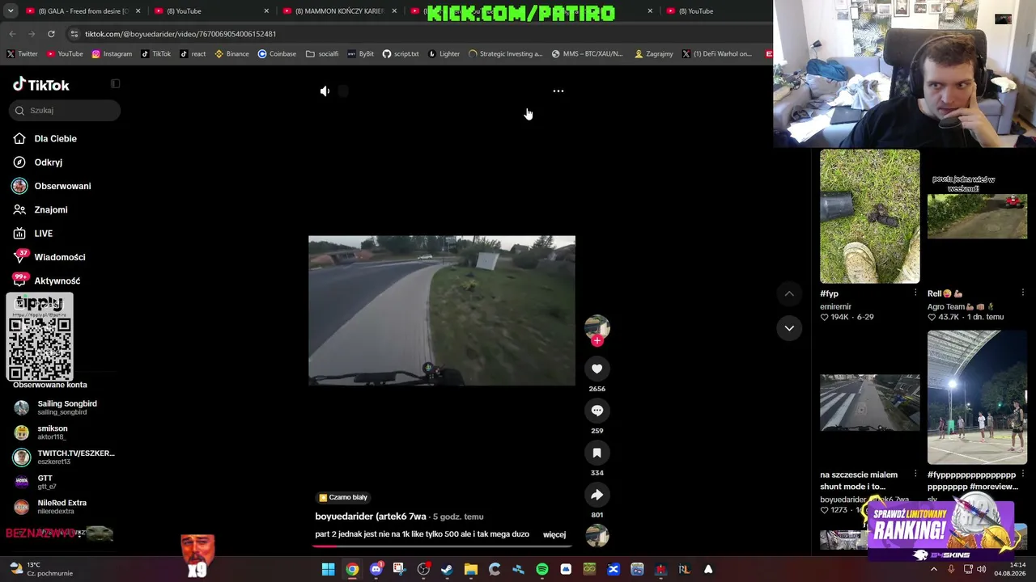Open options for the Rell video
Screen dimensions: 1036x582
coord(1023,293)
